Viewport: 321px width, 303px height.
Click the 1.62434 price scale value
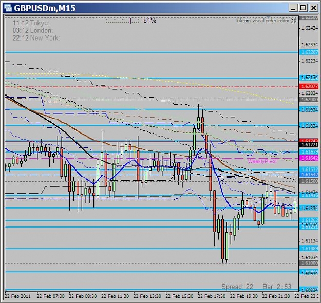tap(310, 28)
